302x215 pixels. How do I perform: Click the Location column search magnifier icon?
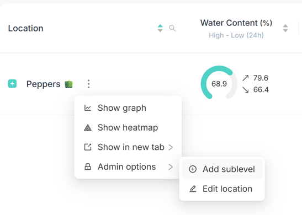[172, 28]
